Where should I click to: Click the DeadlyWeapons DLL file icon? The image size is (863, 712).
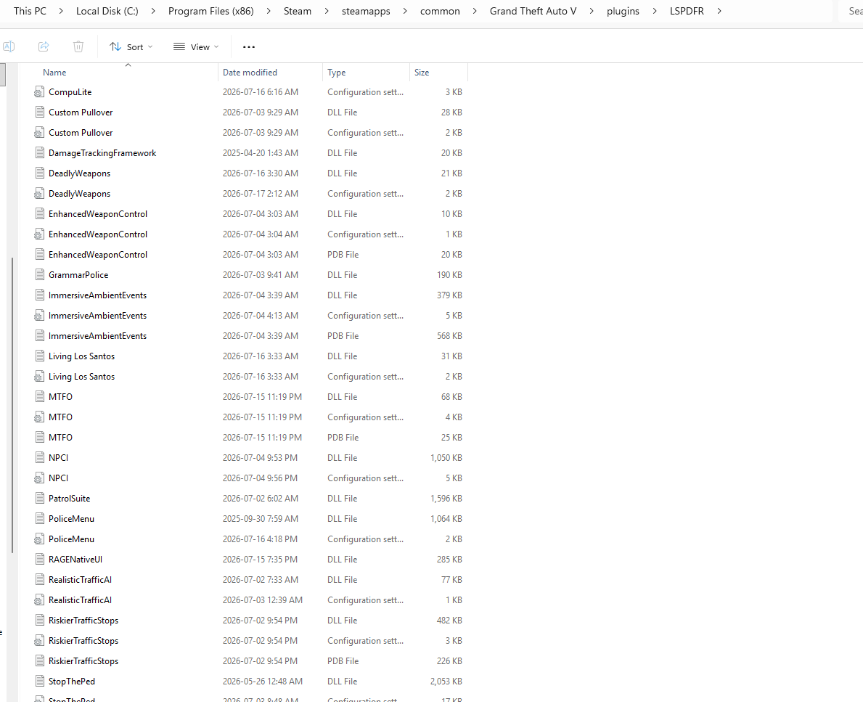tap(39, 173)
